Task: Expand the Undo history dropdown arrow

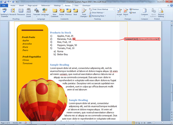Action: pyautogui.click(x=10, y=2)
